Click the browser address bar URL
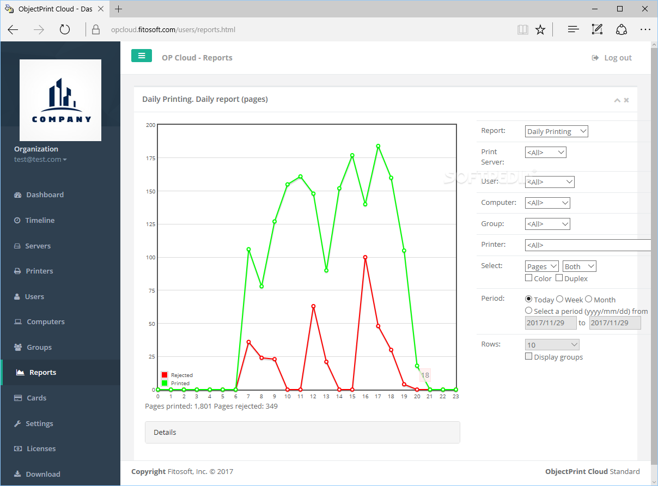 pos(173,29)
